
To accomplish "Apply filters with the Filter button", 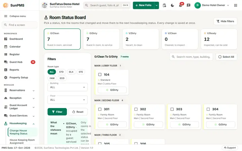I will pyautogui.click(x=57, y=112).
